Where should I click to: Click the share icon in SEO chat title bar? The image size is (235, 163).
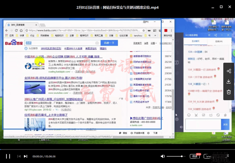tap(215, 35)
